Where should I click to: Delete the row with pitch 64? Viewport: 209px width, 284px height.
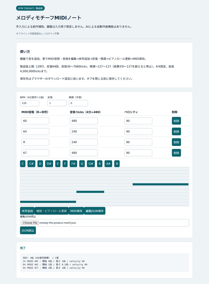tap(176, 131)
